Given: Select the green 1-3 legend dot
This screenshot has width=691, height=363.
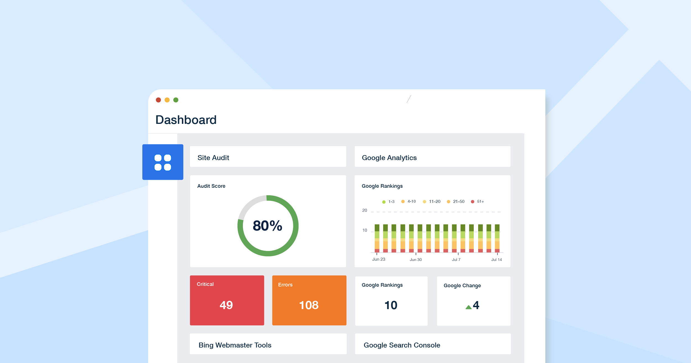Looking at the screenshot, I should click(x=384, y=201).
